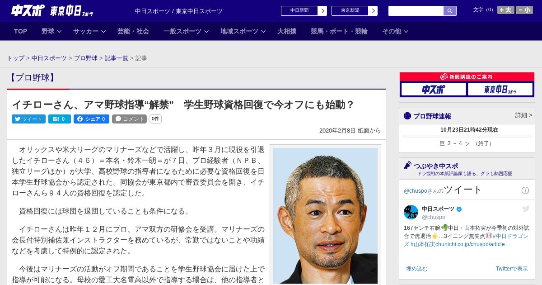Click the 【プロ野球】 category heading
The image size is (542, 285).
(32, 78)
